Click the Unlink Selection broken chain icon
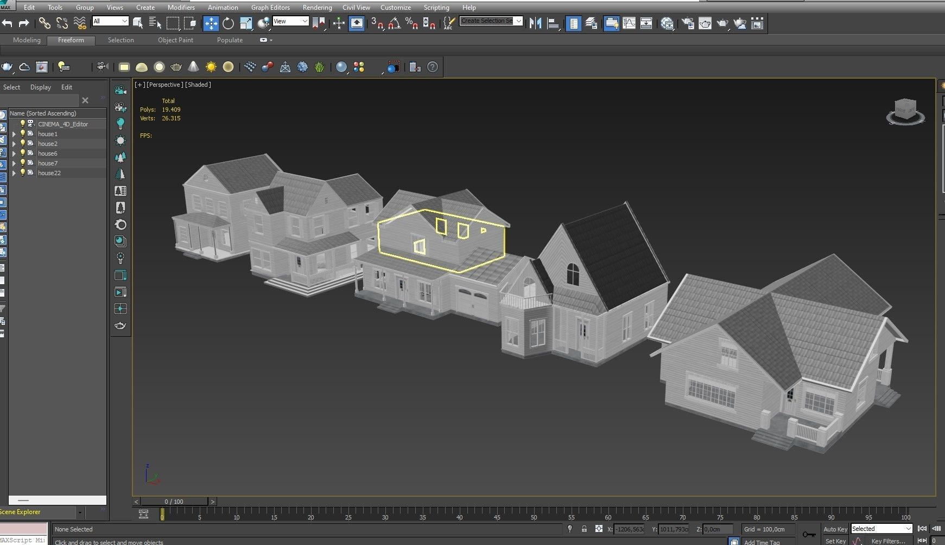 (62, 23)
